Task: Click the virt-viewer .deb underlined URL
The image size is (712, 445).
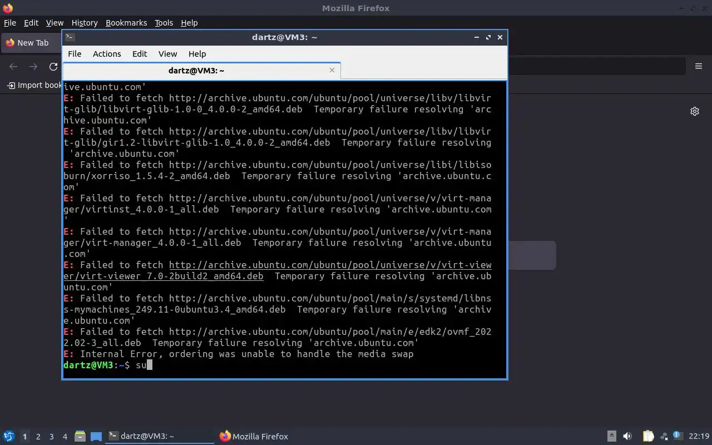Action: pyautogui.click(x=278, y=270)
